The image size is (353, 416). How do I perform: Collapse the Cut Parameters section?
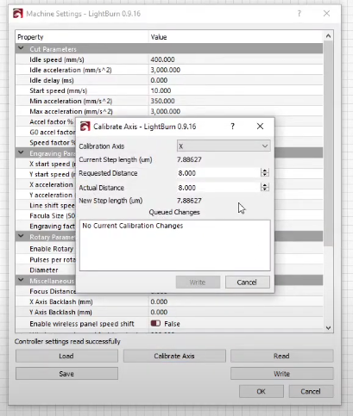pos(21,48)
